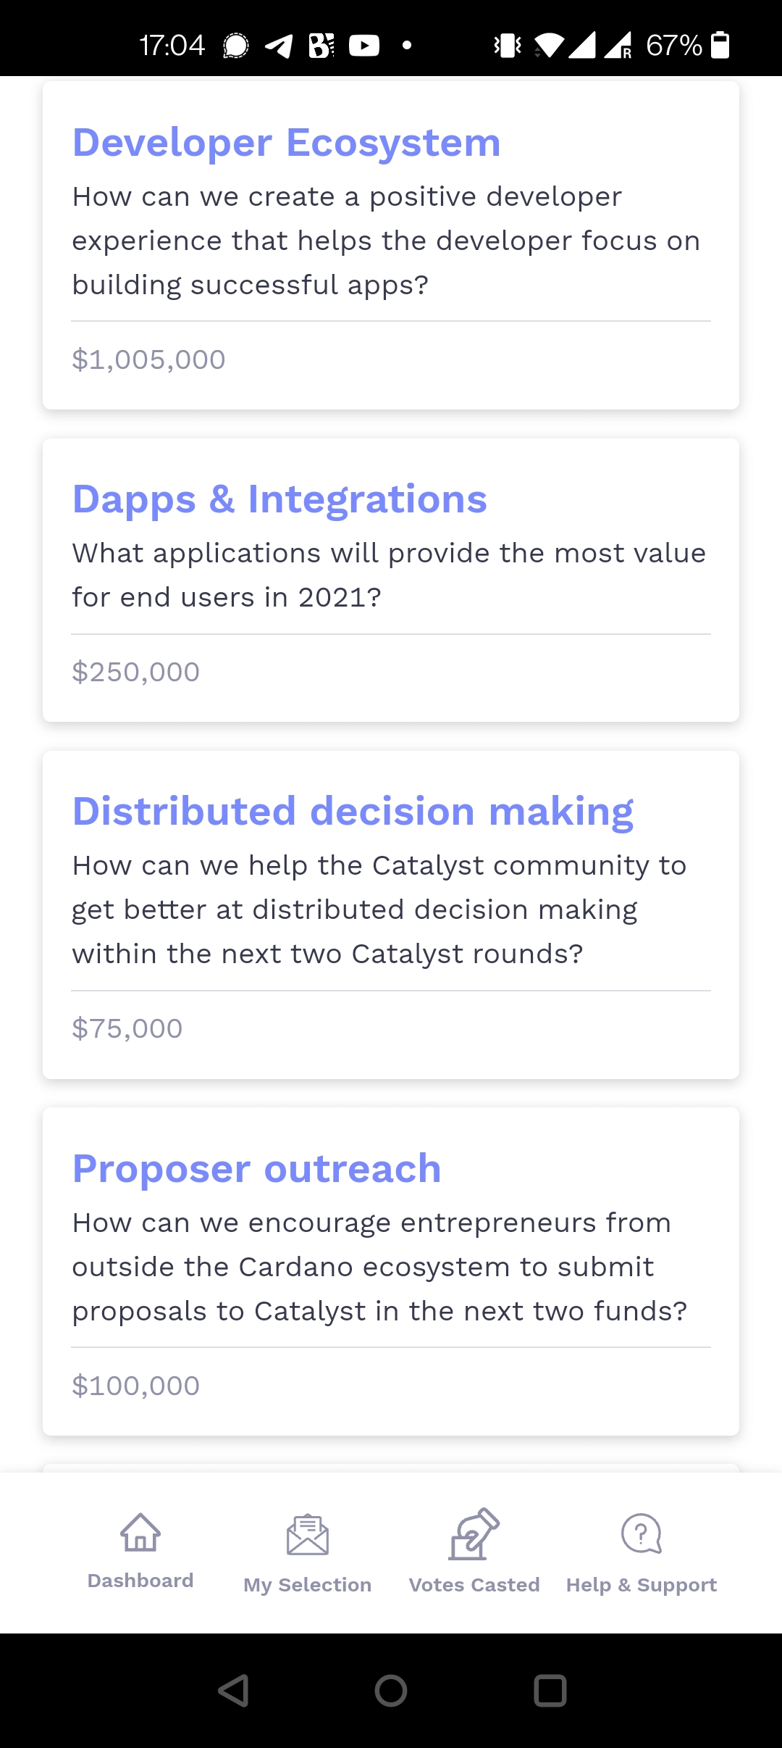Viewport: 782px width, 1748px height.
Task: Open the Developer Ecosystem challenge title
Action: click(x=287, y=142)
